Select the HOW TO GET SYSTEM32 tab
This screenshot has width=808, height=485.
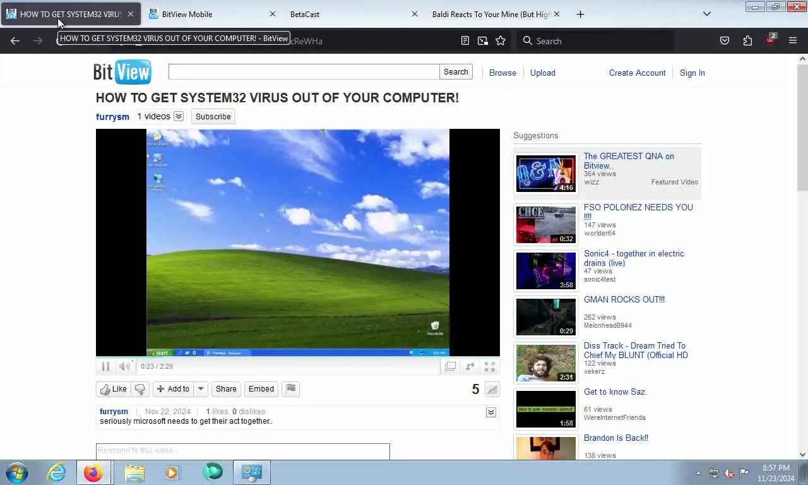[71, 14]
